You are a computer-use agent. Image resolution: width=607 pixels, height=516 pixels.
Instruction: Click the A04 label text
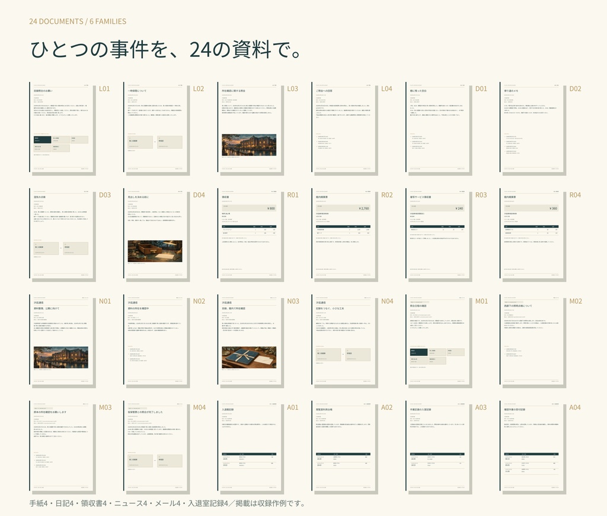(x=575, y=407)
